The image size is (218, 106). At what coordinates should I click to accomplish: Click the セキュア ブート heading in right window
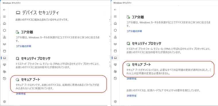pos(141,64)
